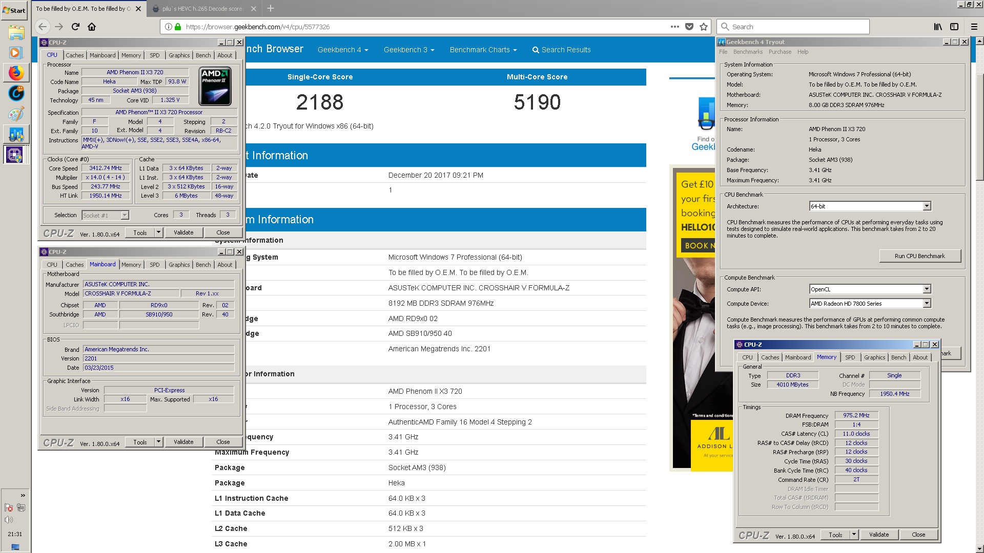The height and width of the screenshot is (553, 984).
Task: Expand Tools dropdown arrow in Memory CPU-Z
Action: coord(854,535)
